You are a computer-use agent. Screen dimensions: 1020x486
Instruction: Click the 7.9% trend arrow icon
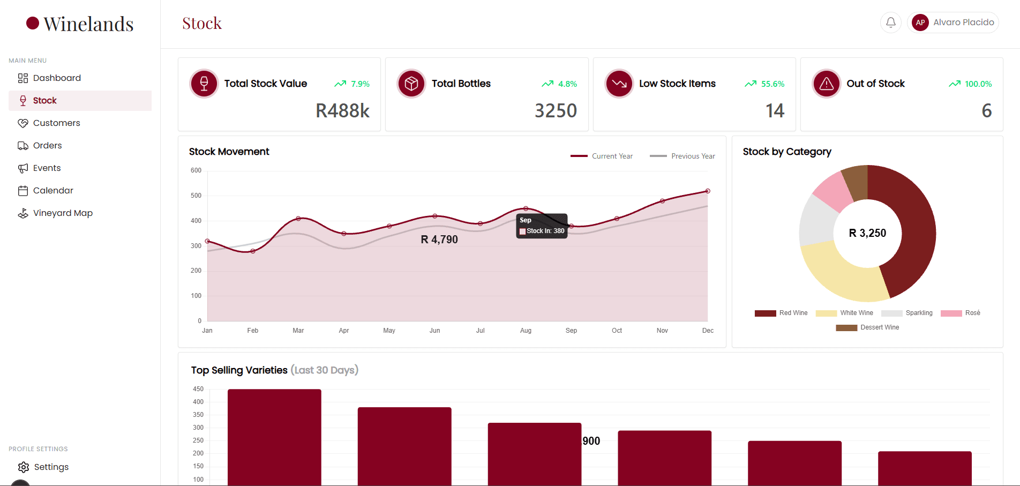(340, 84)
